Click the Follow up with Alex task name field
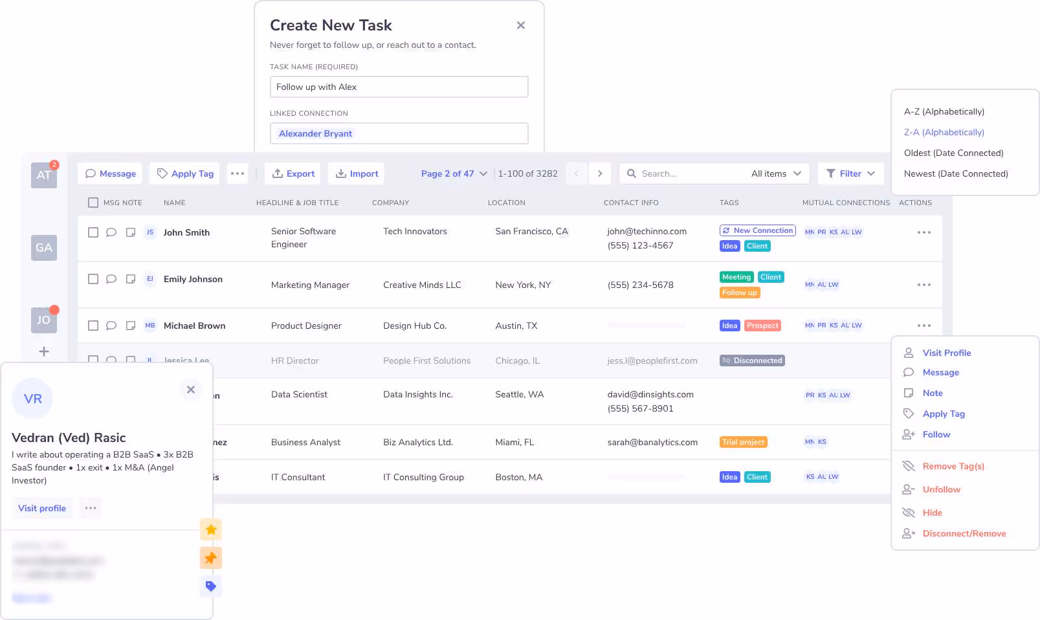 click(x=399, y=87)
